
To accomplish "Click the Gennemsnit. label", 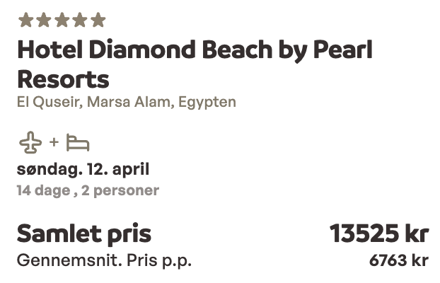I will coord(69,260).
